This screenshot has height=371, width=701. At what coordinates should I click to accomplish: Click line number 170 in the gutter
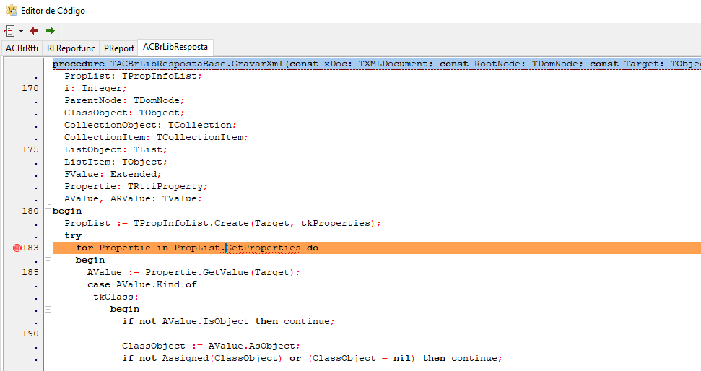click(30, 88)
